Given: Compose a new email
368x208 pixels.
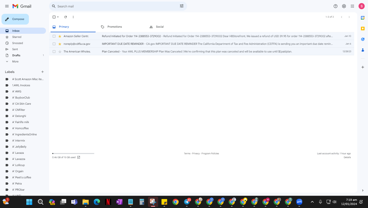Looking at the screenshot, I should pyautogui.click(x=15, y=19).
